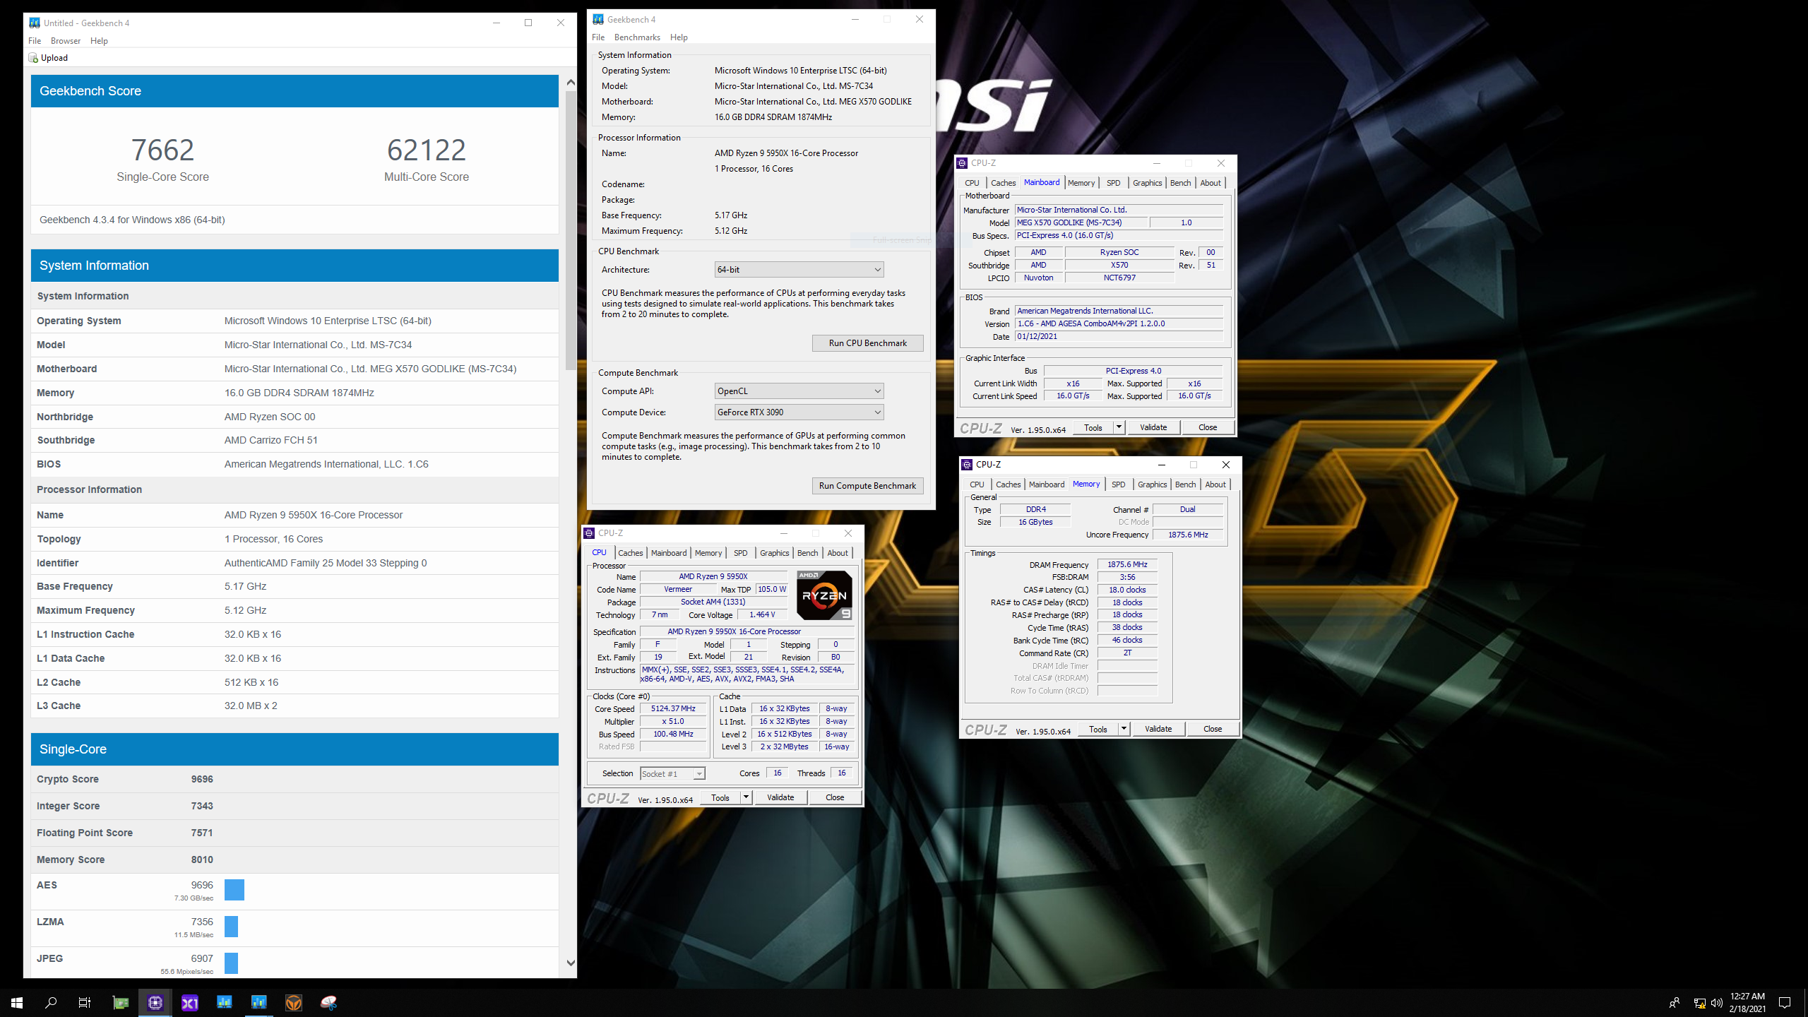Viewport: 1808px width, 1017px height.
Task: Click the Single-Core score 7662
Action: pyautogui.click(x=162, y=150)
